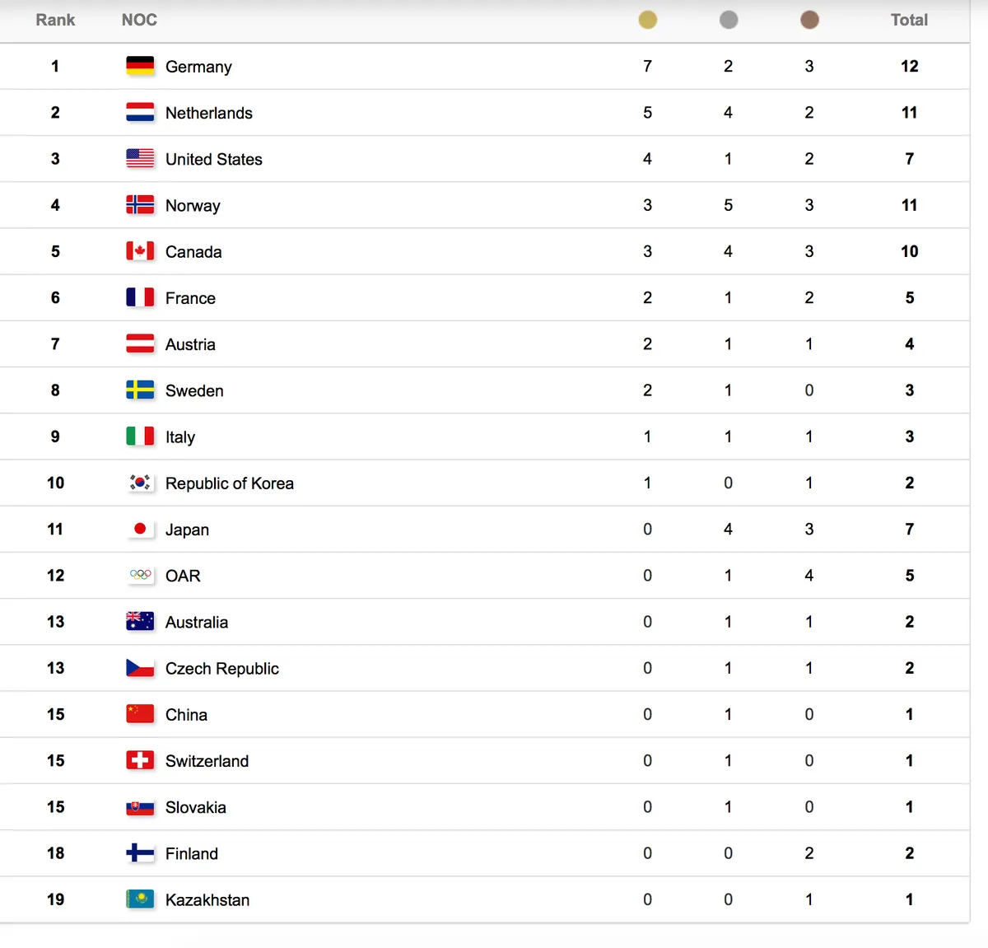Click Germany's total medal count 12
Viewport: 988px width, 948px height.
909,66
